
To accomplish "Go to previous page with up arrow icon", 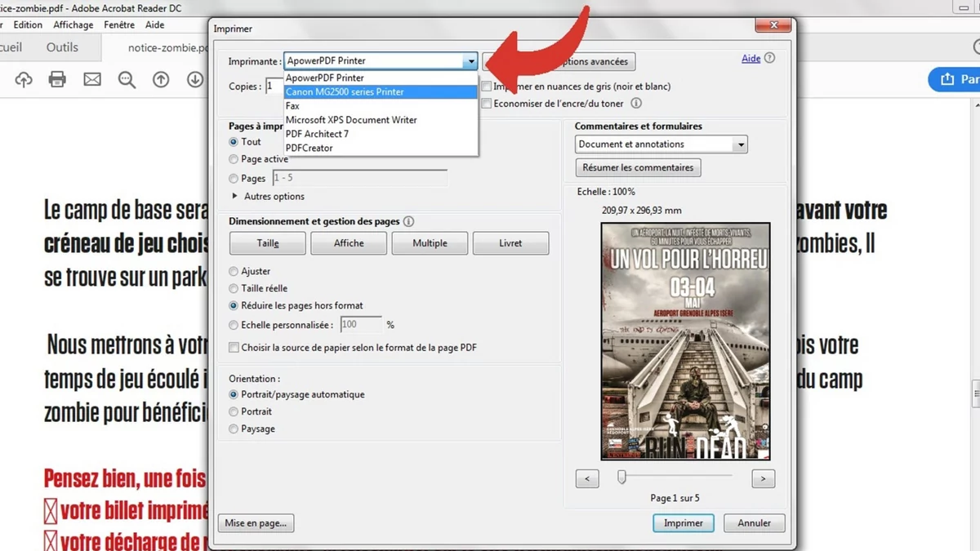I will (x=161, y=79).
